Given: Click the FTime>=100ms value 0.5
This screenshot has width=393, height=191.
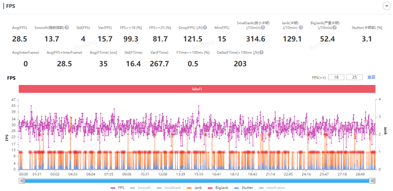Looking at the screenshot, I should click(x=193, y=64).
